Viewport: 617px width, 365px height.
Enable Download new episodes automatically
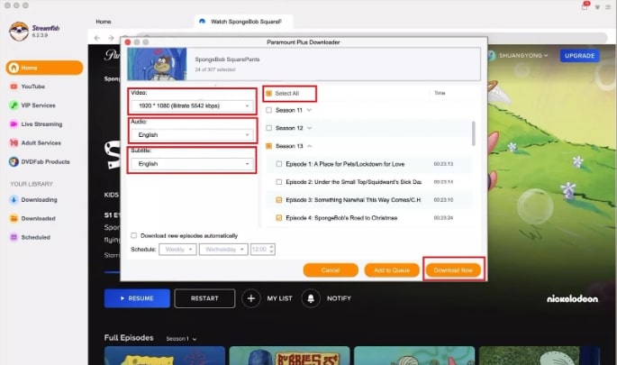click(x=134, y=235)
